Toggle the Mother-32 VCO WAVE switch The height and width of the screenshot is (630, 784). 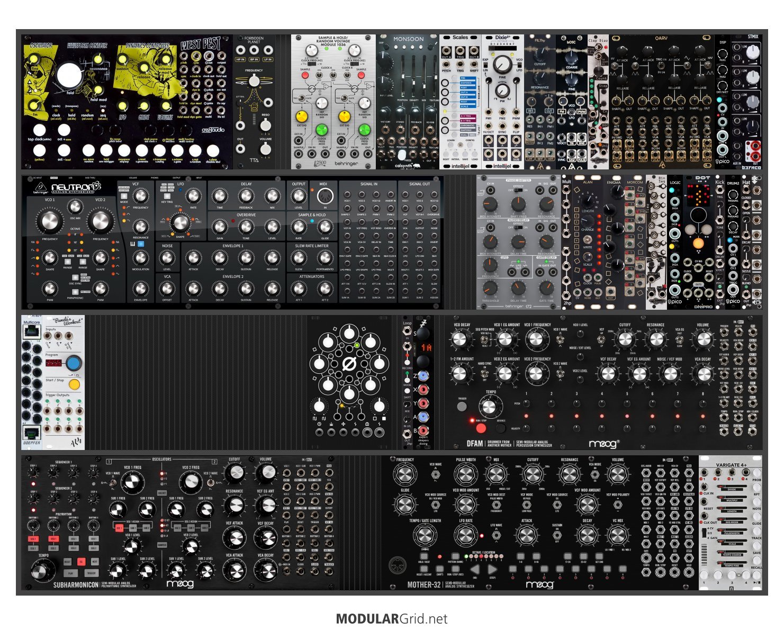pos(435,475)
